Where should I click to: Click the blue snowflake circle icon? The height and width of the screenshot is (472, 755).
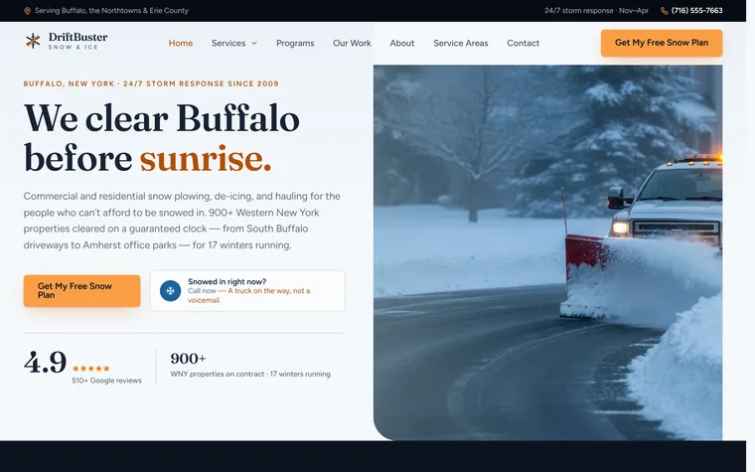point(170,291)
